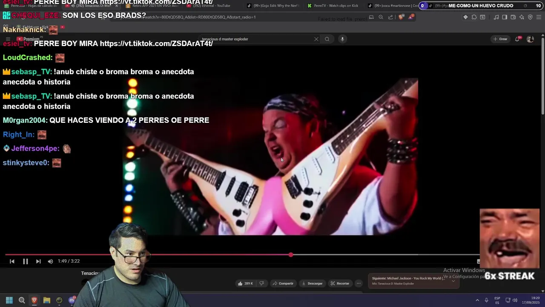
Task: Skip to the previous video
Action: 12,261
